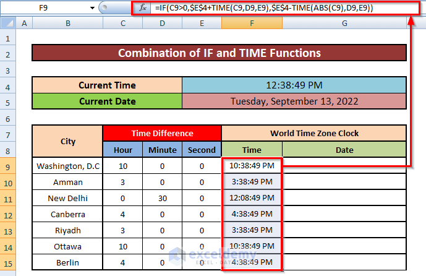This screenshot has width=426, height=276.
Task: Select row 4 header
Action: pyautogui.click(x=7, y=85)
